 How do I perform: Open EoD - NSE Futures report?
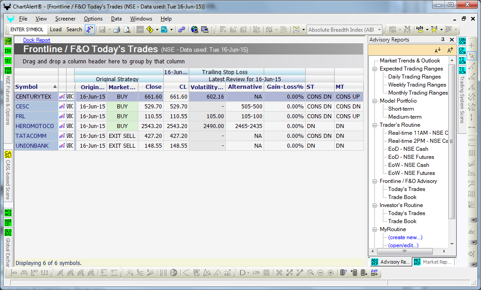click(x=411, y=157)
